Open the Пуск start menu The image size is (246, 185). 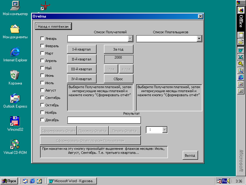tap(10, 181)
